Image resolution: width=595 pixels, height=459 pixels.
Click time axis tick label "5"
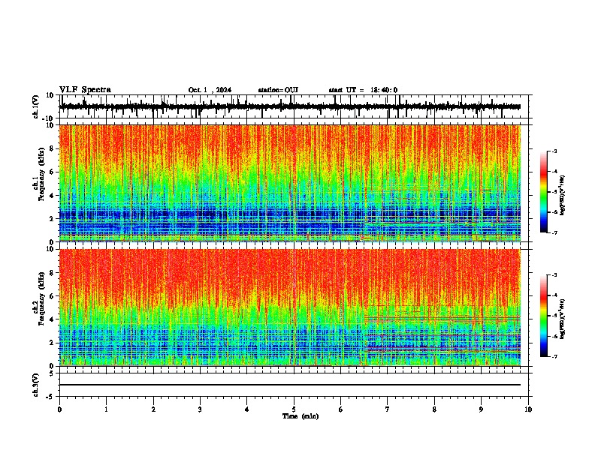(x=294, y=409)
